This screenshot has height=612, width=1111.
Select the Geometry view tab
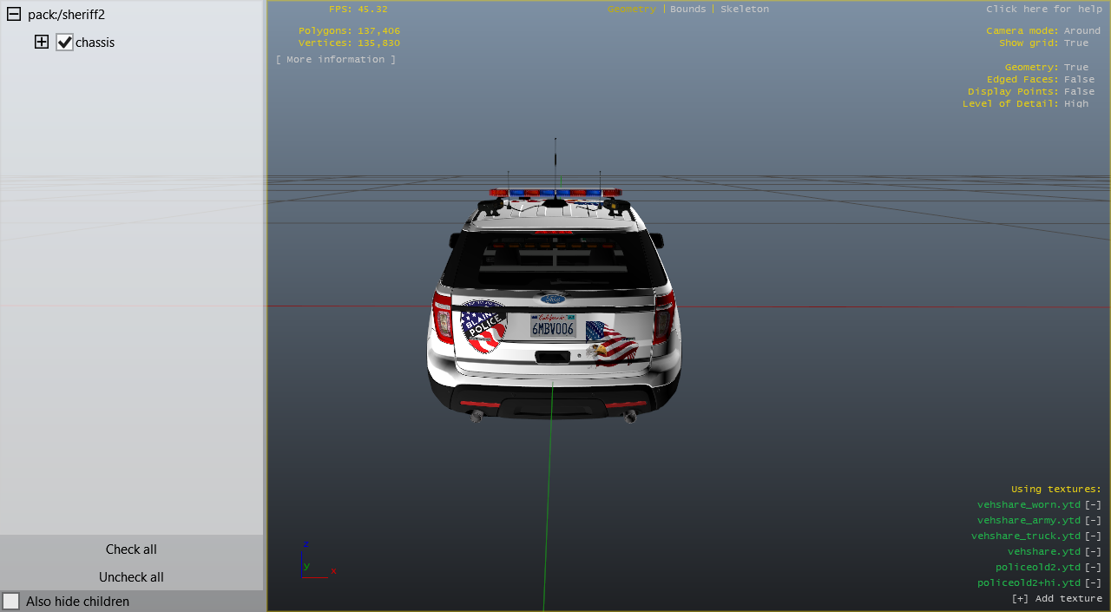pyautogui.click(x=631, y=9)
